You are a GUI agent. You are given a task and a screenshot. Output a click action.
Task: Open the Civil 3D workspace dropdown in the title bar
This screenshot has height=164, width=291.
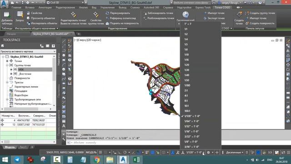tap(65, 3)
